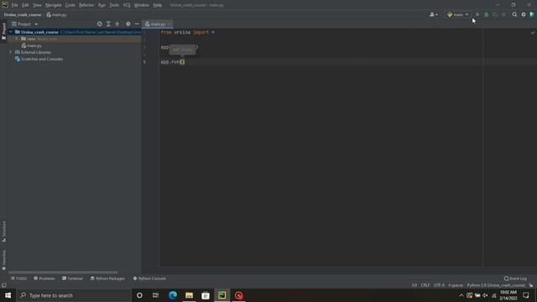Screen dimensions: 537x302
Task: Open the Code menu
Action: (x=70, y=5)
